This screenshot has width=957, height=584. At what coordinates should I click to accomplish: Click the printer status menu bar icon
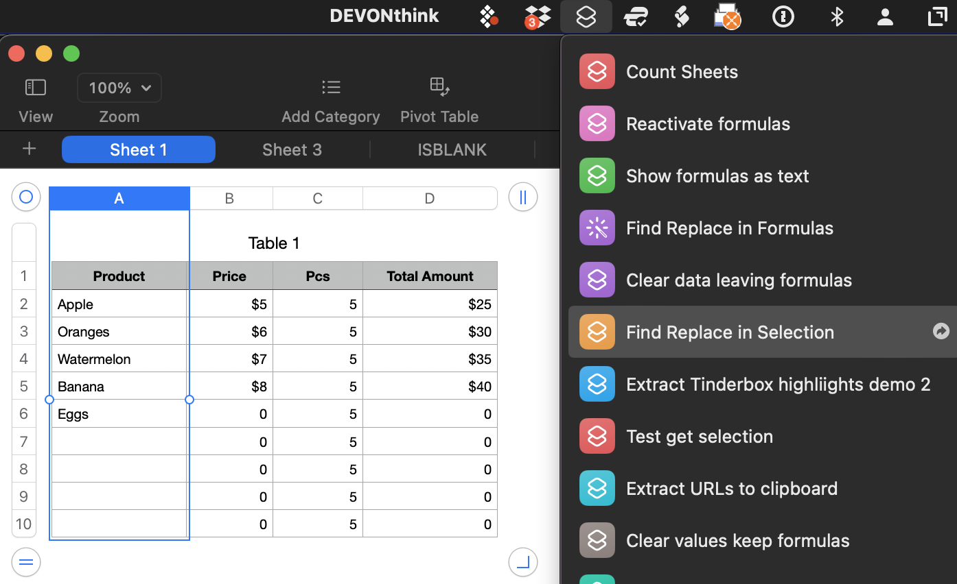[728, 16]
